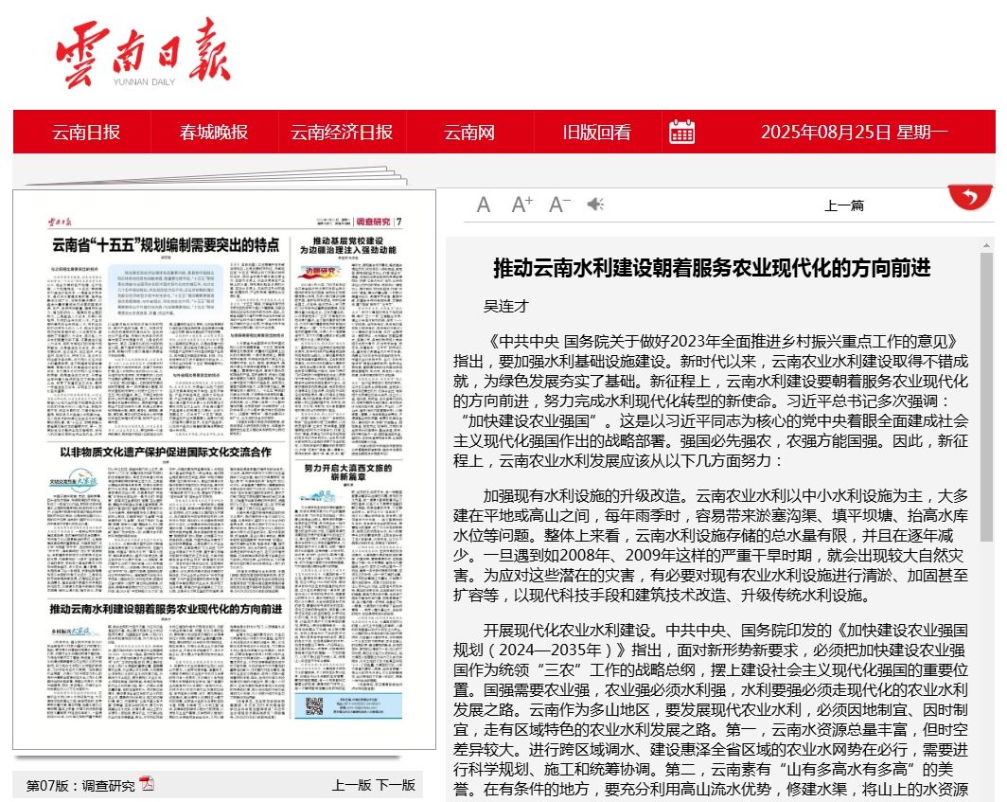Download the page 07 PDF icon
This screenshot has width=1007, height=802.
[148, 783]
